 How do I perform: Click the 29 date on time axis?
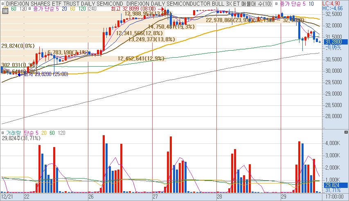point(284,197)
